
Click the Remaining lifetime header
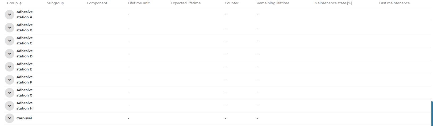click(x=273, y=3)
